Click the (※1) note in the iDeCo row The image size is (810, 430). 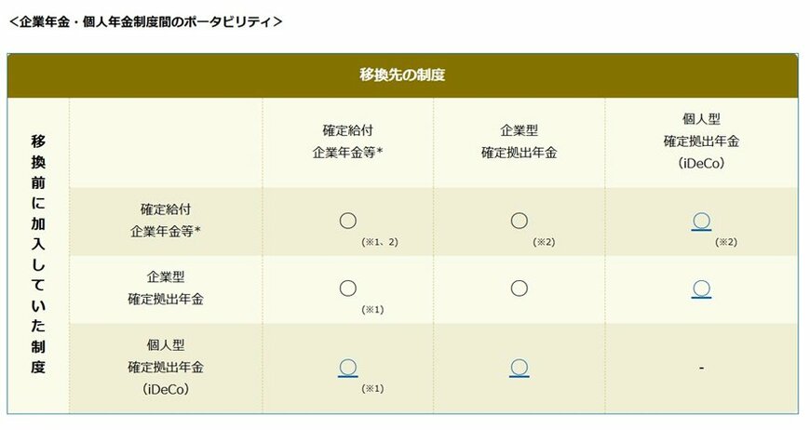pyautogui.click(x=373, y=388)
